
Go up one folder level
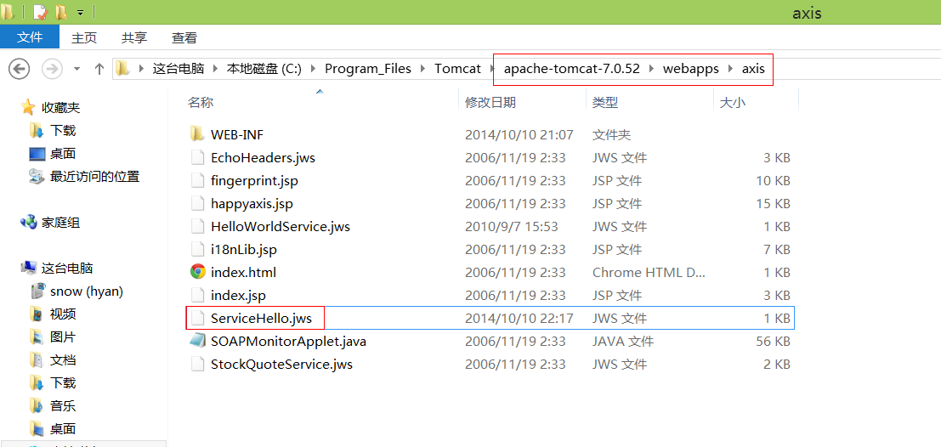[x=99, y=68]
